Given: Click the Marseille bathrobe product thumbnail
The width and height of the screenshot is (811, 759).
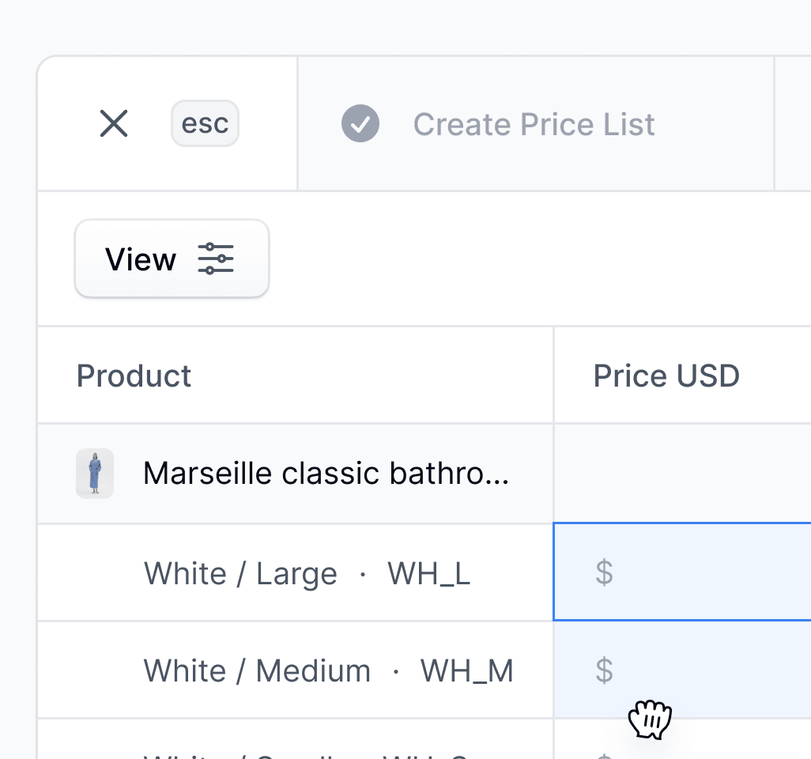Looking at the screenshot, I should 95,474.
